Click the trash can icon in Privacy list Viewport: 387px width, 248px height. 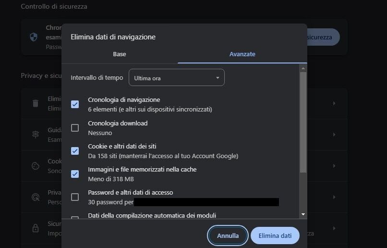tap(36, 103)
